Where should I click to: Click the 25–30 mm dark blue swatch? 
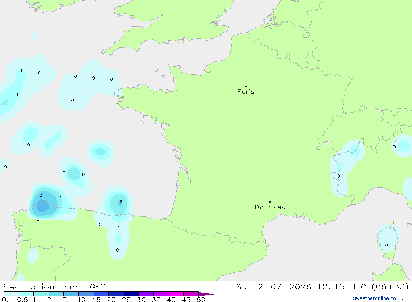click(x=131, y=294)
